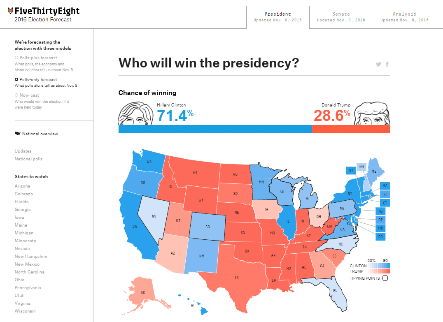Open the Analysis tab
This screenshot has width=443, height=322.
pyautogui.click(x=404, y=16)
